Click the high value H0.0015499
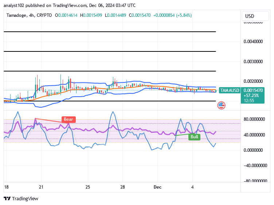This screenshot has width=274, height=205. [x=91, y=15]
